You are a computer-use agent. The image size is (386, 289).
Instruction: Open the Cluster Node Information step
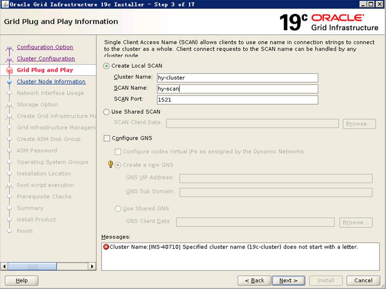[x=51, y=81]
